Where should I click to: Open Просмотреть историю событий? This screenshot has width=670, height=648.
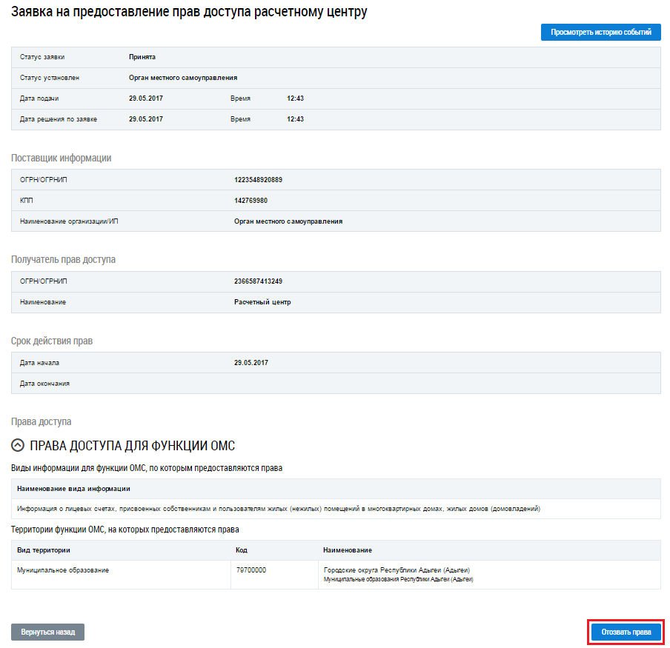[600, 33]
